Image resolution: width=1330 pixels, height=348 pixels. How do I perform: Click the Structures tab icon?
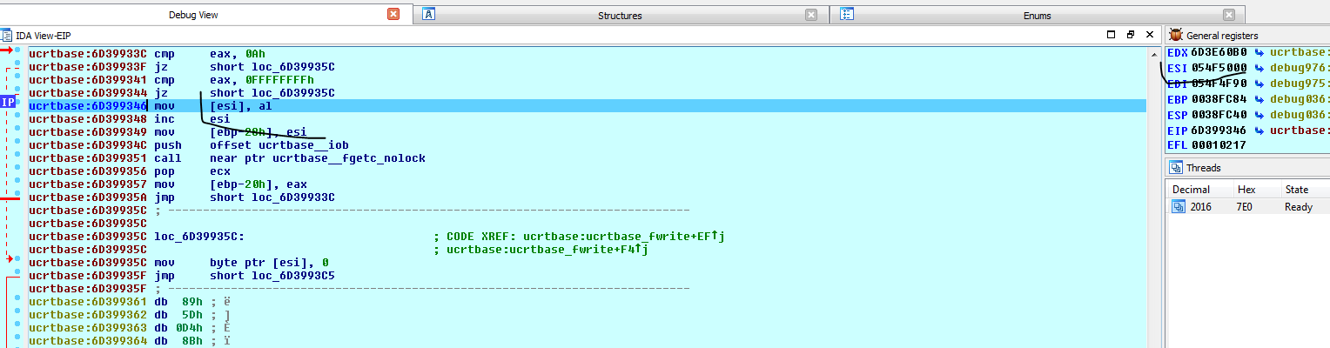(x=429, y=15)
